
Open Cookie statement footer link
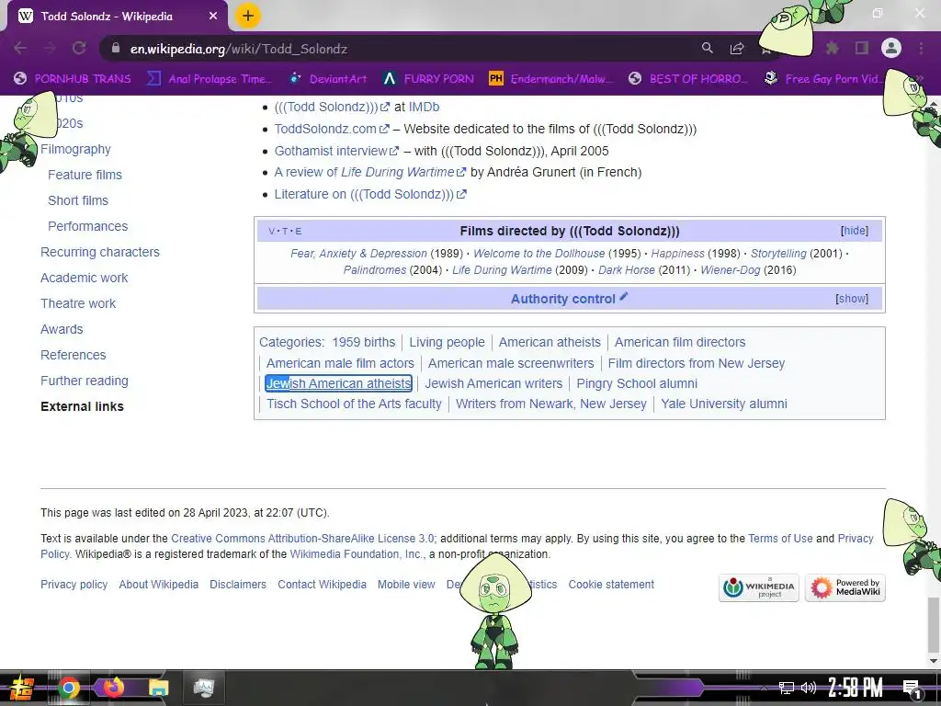611,585
